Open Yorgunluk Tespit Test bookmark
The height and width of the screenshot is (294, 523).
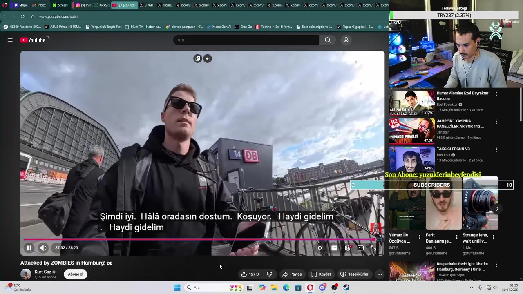[103, 27]
